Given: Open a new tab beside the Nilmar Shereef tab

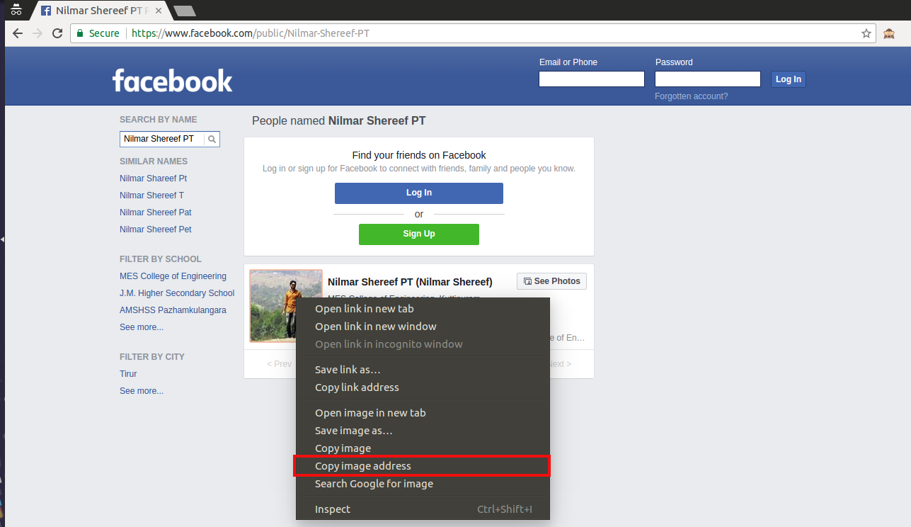Looking at the screenshot, I should [x=185, y=11].
